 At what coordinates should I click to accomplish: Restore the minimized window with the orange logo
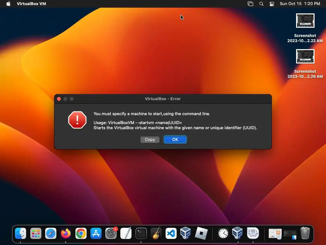(275, 234)
